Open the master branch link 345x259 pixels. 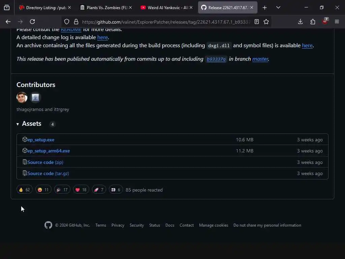260,59
